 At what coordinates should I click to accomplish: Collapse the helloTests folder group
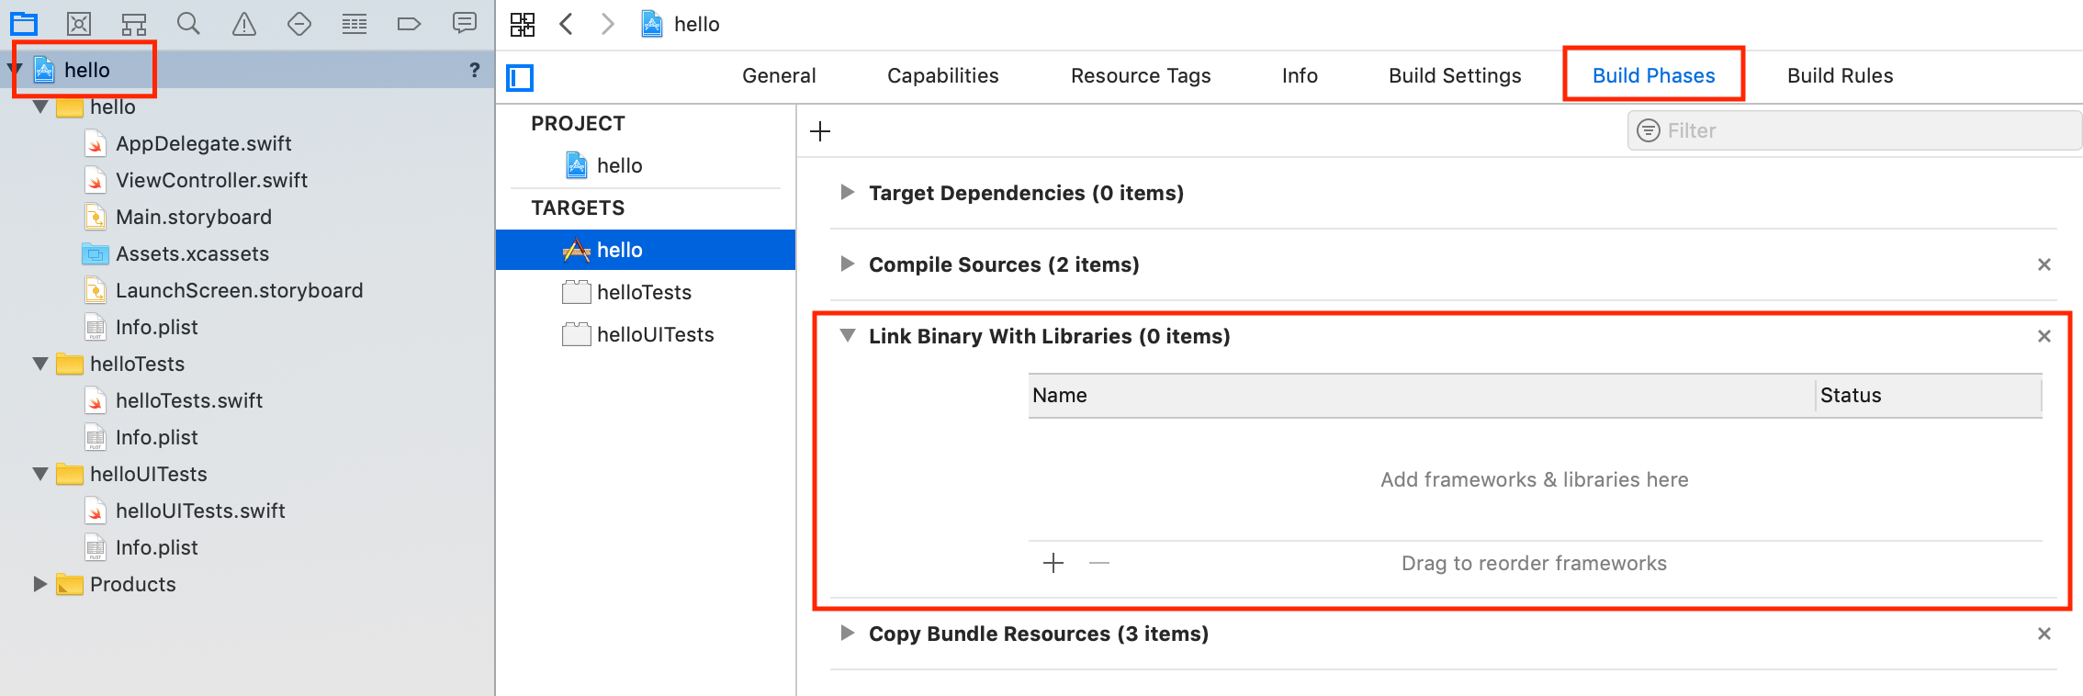(40, 364)
